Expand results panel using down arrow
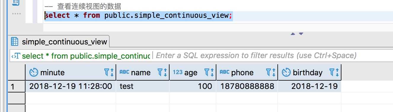The width and height of the screenshot is (393, 112). click(x=301, y=34)
